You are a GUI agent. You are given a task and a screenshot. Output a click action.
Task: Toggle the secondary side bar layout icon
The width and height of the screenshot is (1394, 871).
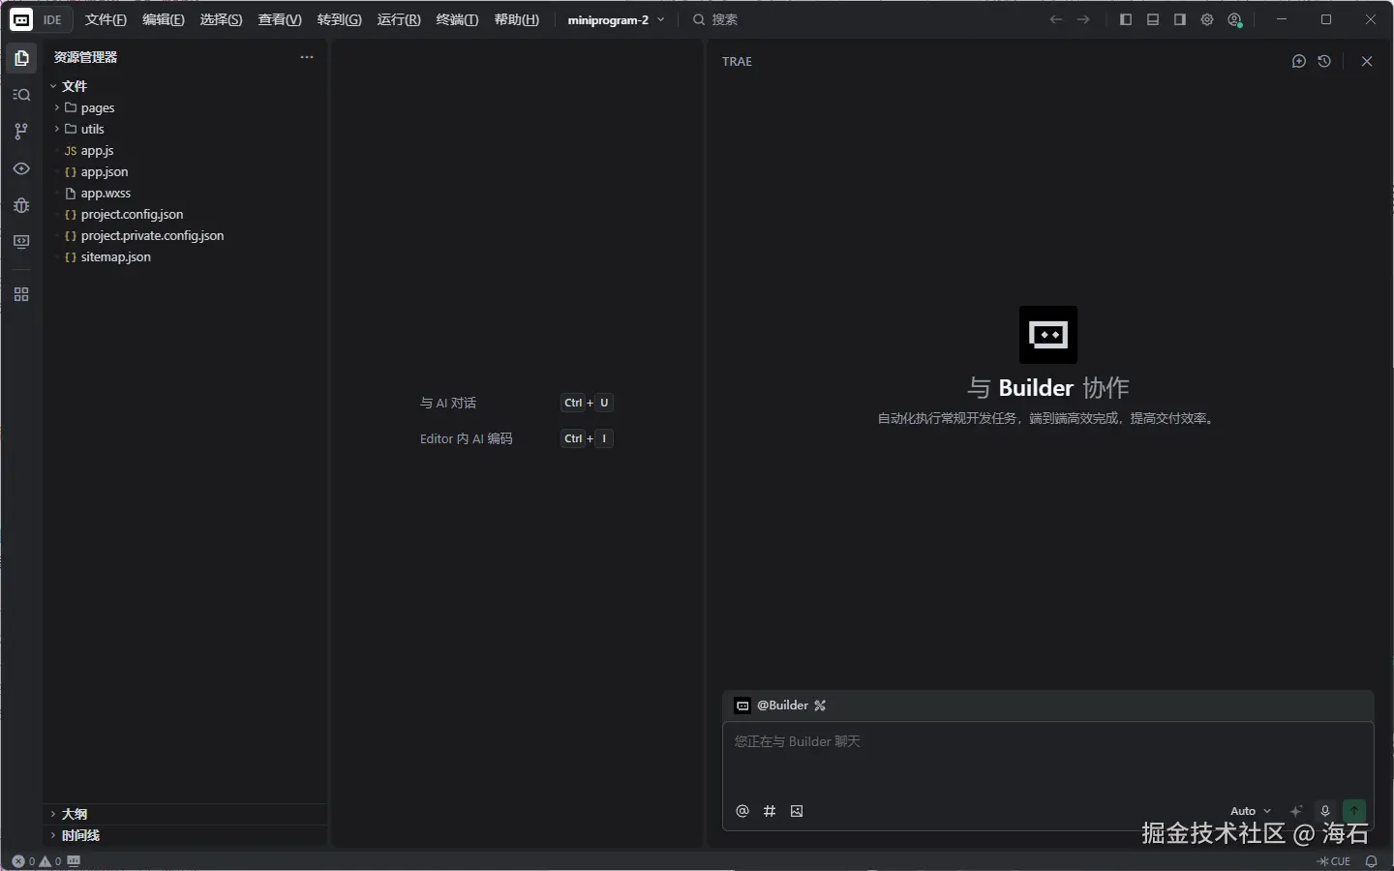click(1180, 19)
